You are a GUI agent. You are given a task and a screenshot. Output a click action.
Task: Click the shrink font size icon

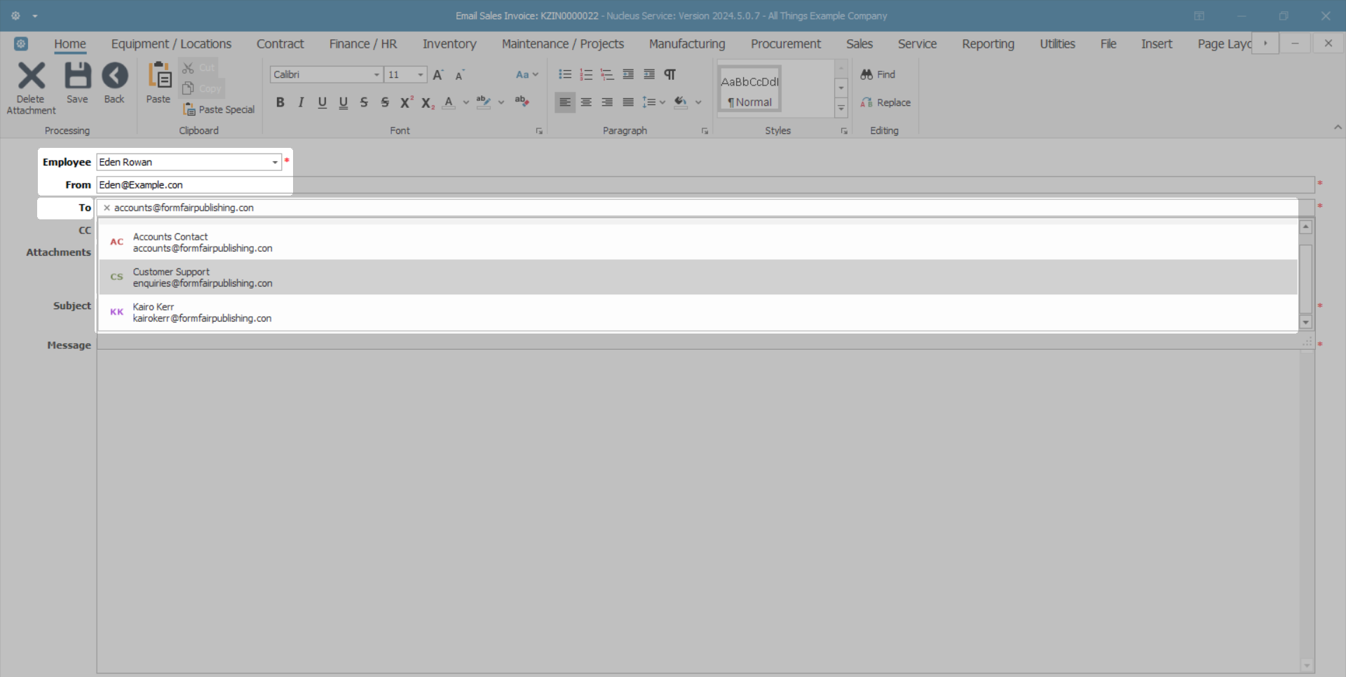pyautogui.click(x=460, y=74)
